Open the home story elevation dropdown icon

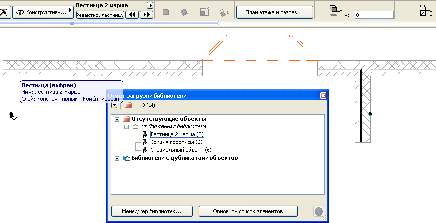click(x=335, y=11)
